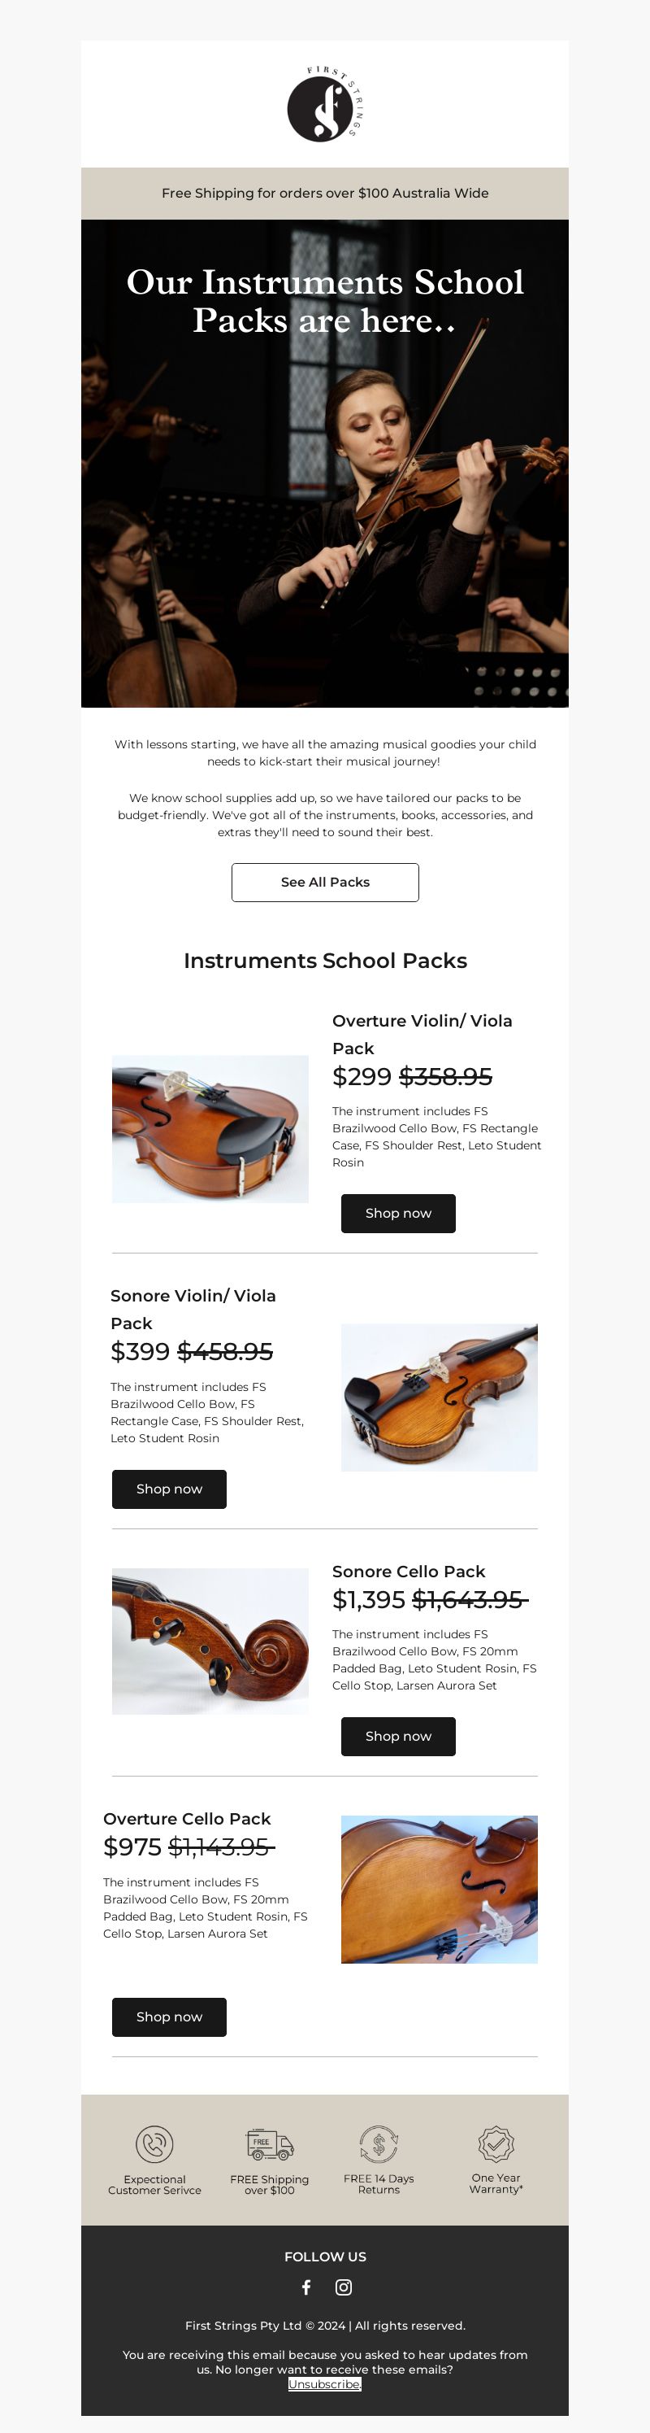Click the customer service phone icon
The image size is (650, 2433).
coord(154,2144)
